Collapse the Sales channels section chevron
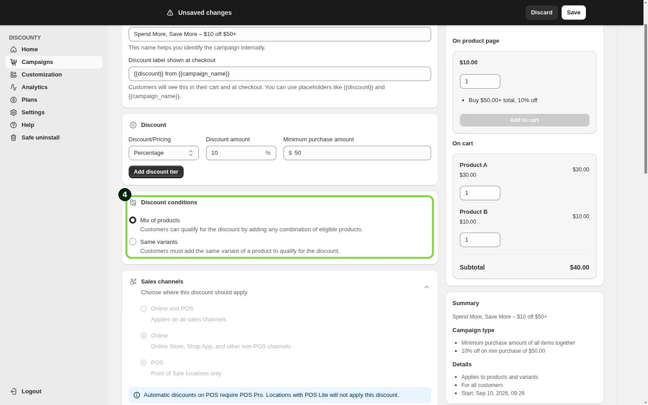This screenshot has height=405, width=648. tap(427, 287)
